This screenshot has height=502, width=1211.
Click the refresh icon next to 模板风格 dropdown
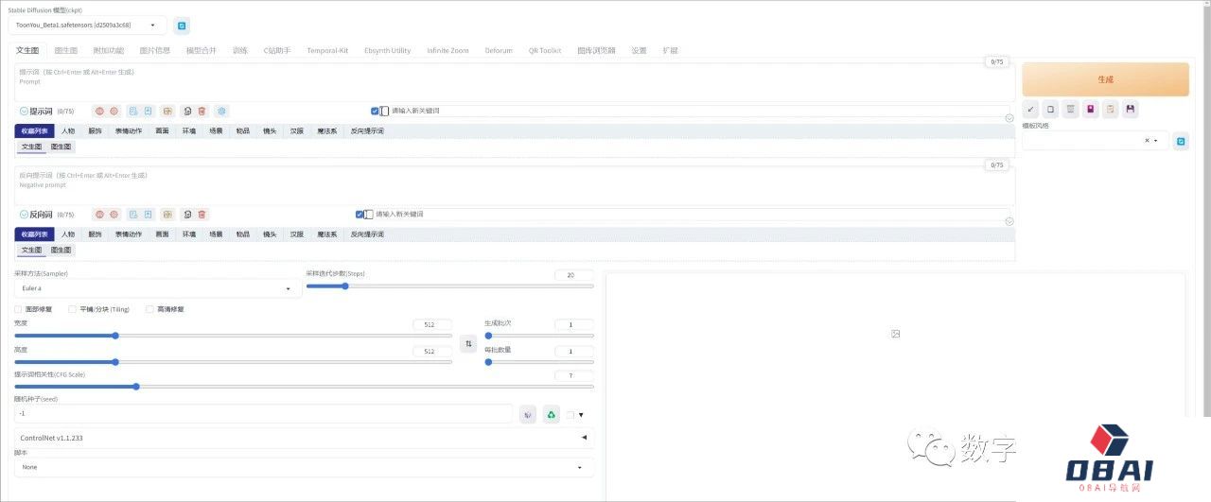coord(1180,141)
